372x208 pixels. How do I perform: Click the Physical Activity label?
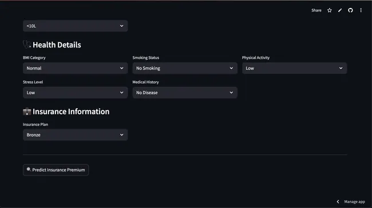256,58
